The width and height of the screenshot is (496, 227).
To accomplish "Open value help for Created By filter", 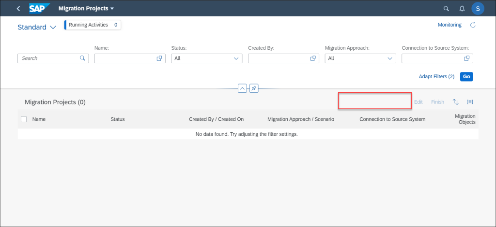I will [x=313, y=58].
